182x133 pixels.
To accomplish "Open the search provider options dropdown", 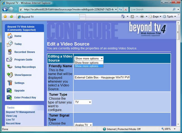I will pos(178,9).
